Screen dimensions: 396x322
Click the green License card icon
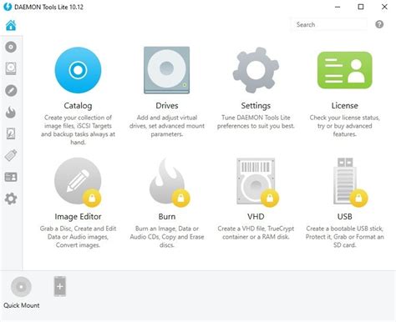click(x=345, y=70)
